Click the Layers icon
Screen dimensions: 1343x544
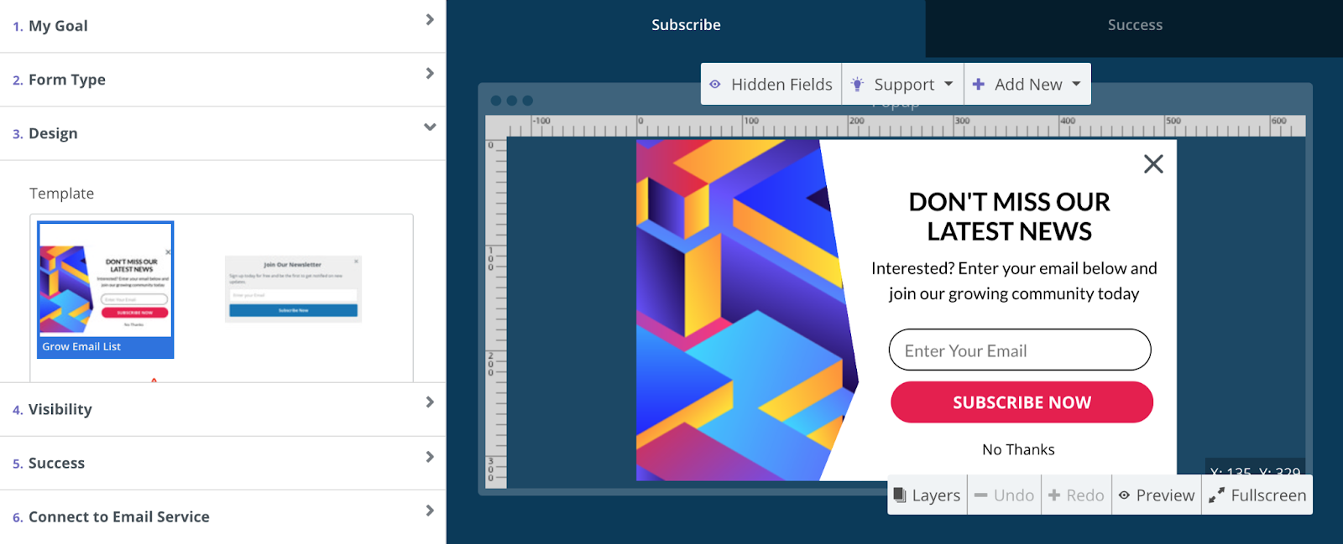(x=900, y=495)
